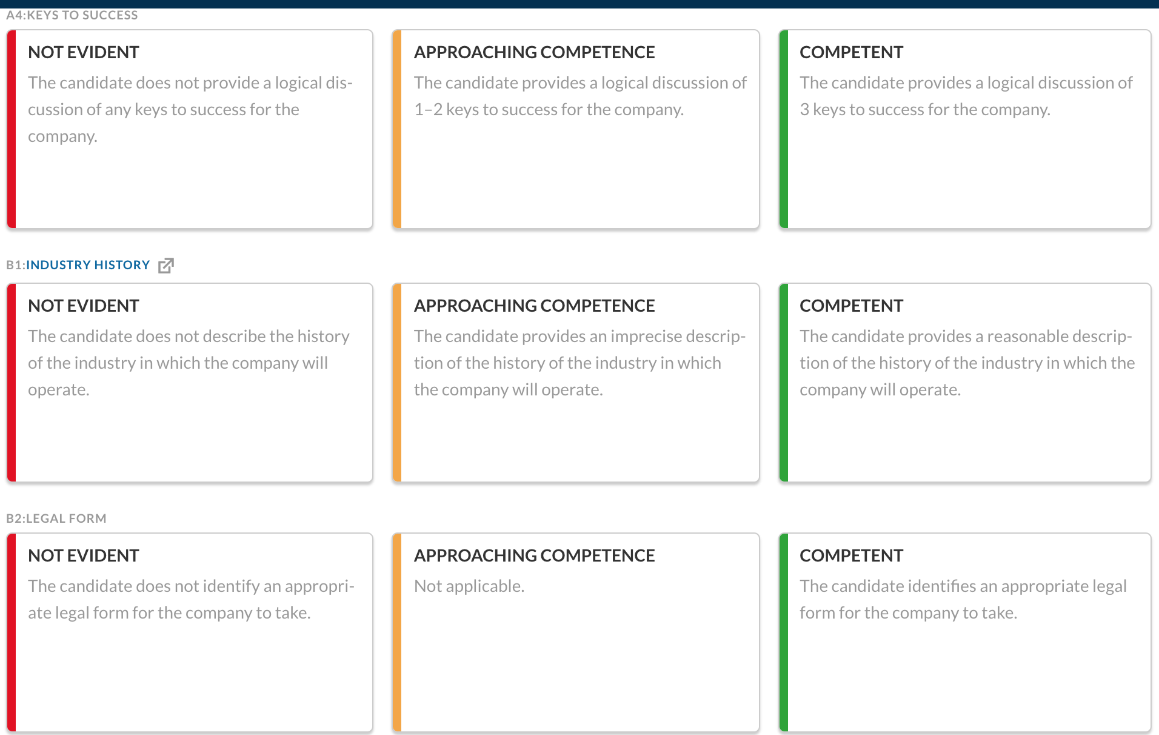Select Approaching Competence card for Keys to Success

576,129
